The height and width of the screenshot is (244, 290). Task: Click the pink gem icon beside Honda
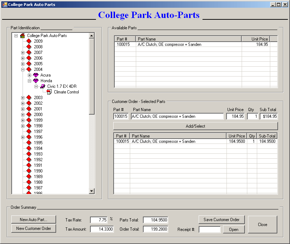coord(36,81)
